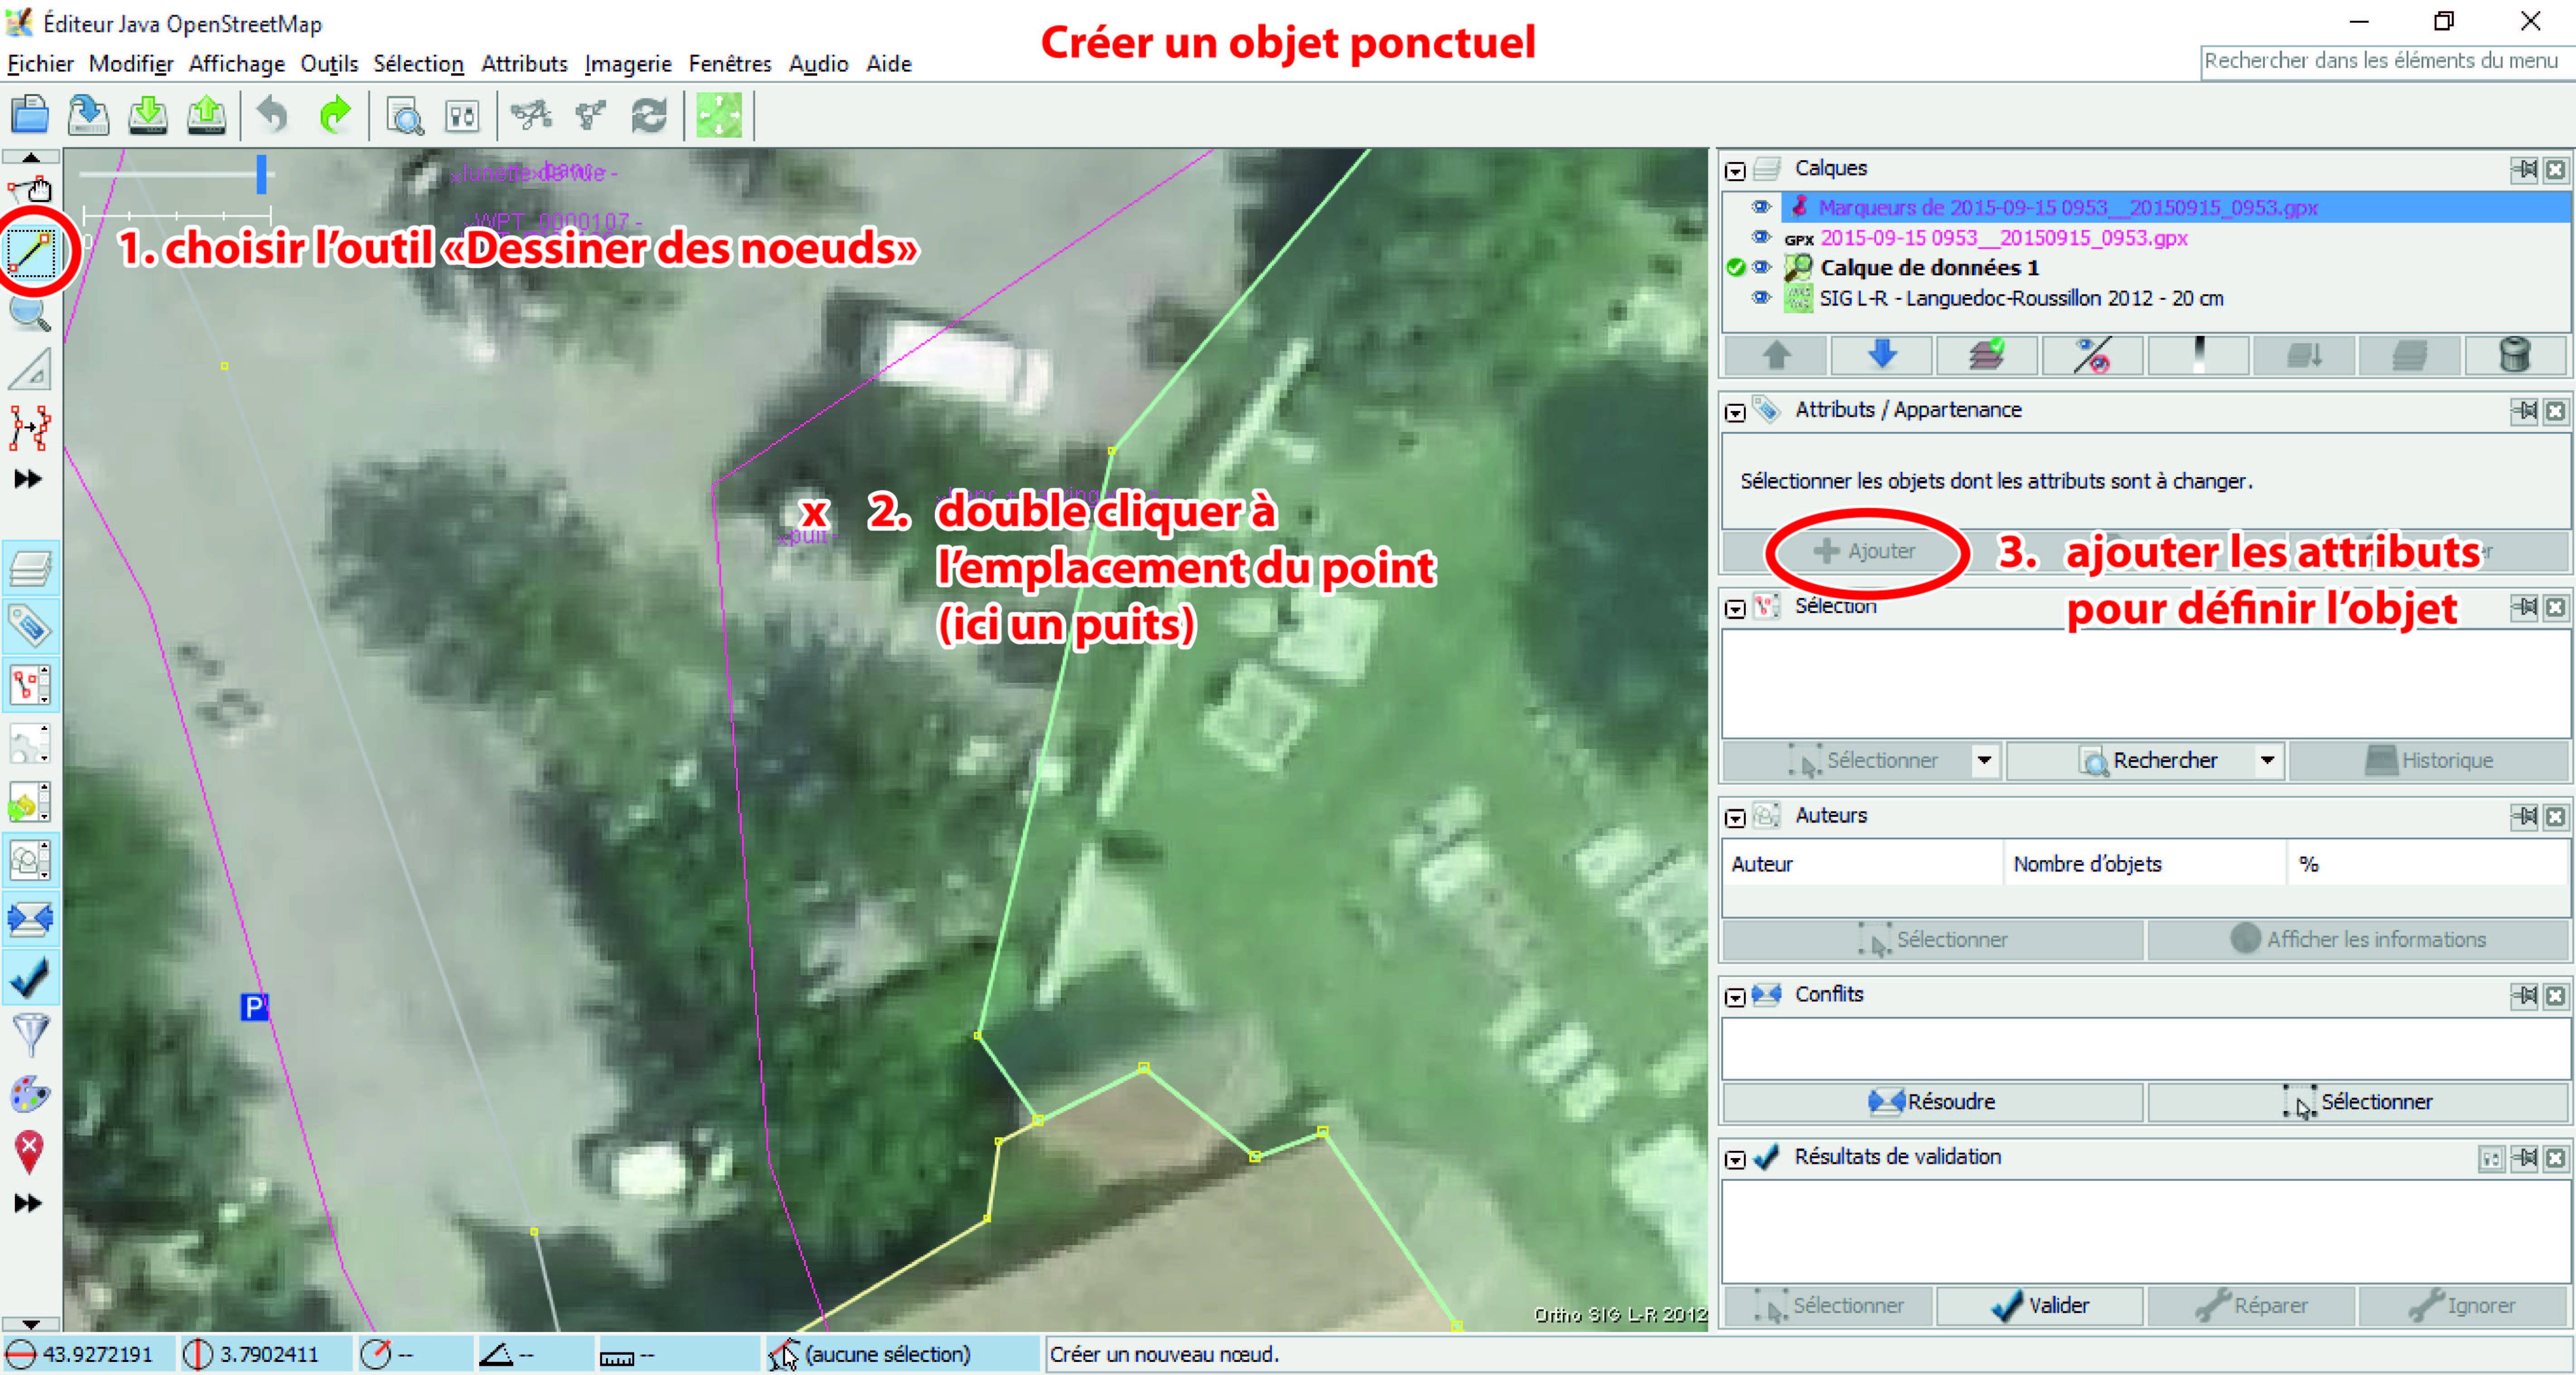
Task: Click the Combine way toolbar icon
Action: point(591,116)
